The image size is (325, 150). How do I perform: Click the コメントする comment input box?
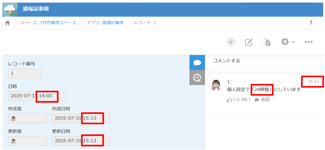(x=264, y=64)
